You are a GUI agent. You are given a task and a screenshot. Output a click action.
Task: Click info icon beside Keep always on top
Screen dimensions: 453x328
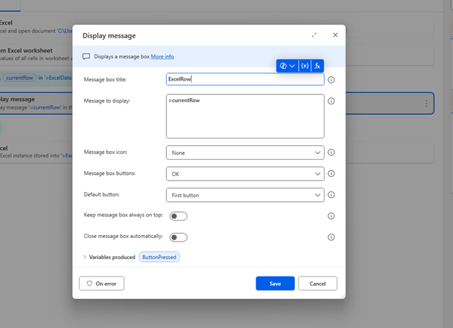(331, 216)
